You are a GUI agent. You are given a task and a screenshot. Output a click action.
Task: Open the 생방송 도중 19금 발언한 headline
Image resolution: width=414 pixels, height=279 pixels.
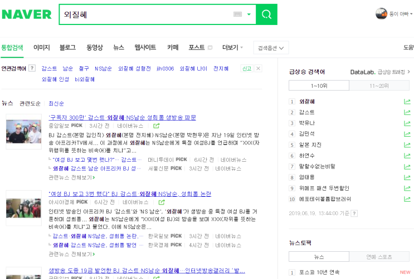(x=147, y=271)
